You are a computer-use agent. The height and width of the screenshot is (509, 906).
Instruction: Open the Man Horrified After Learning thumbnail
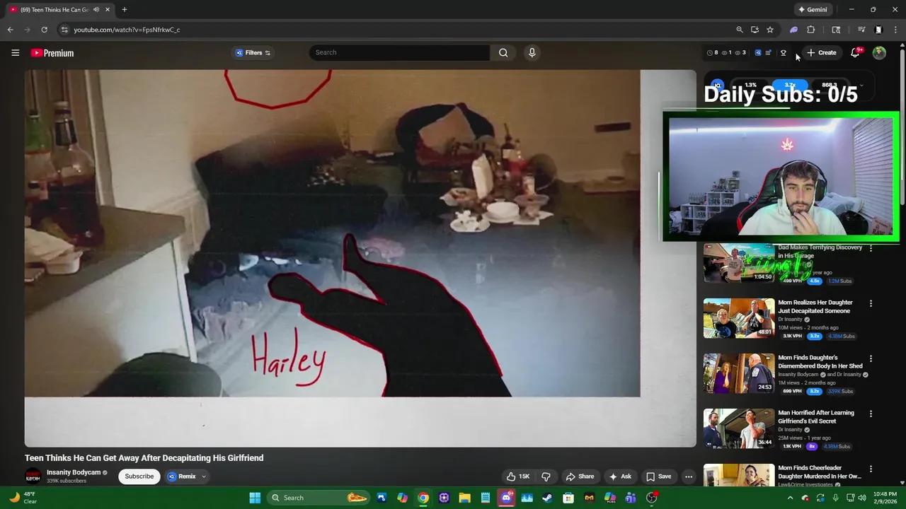(x=739, y=428)
